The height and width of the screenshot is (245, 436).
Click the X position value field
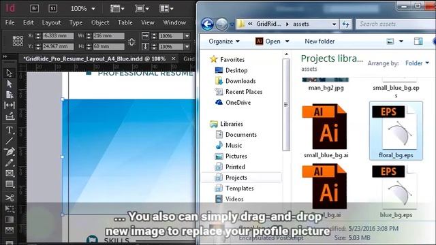(58, 36)
